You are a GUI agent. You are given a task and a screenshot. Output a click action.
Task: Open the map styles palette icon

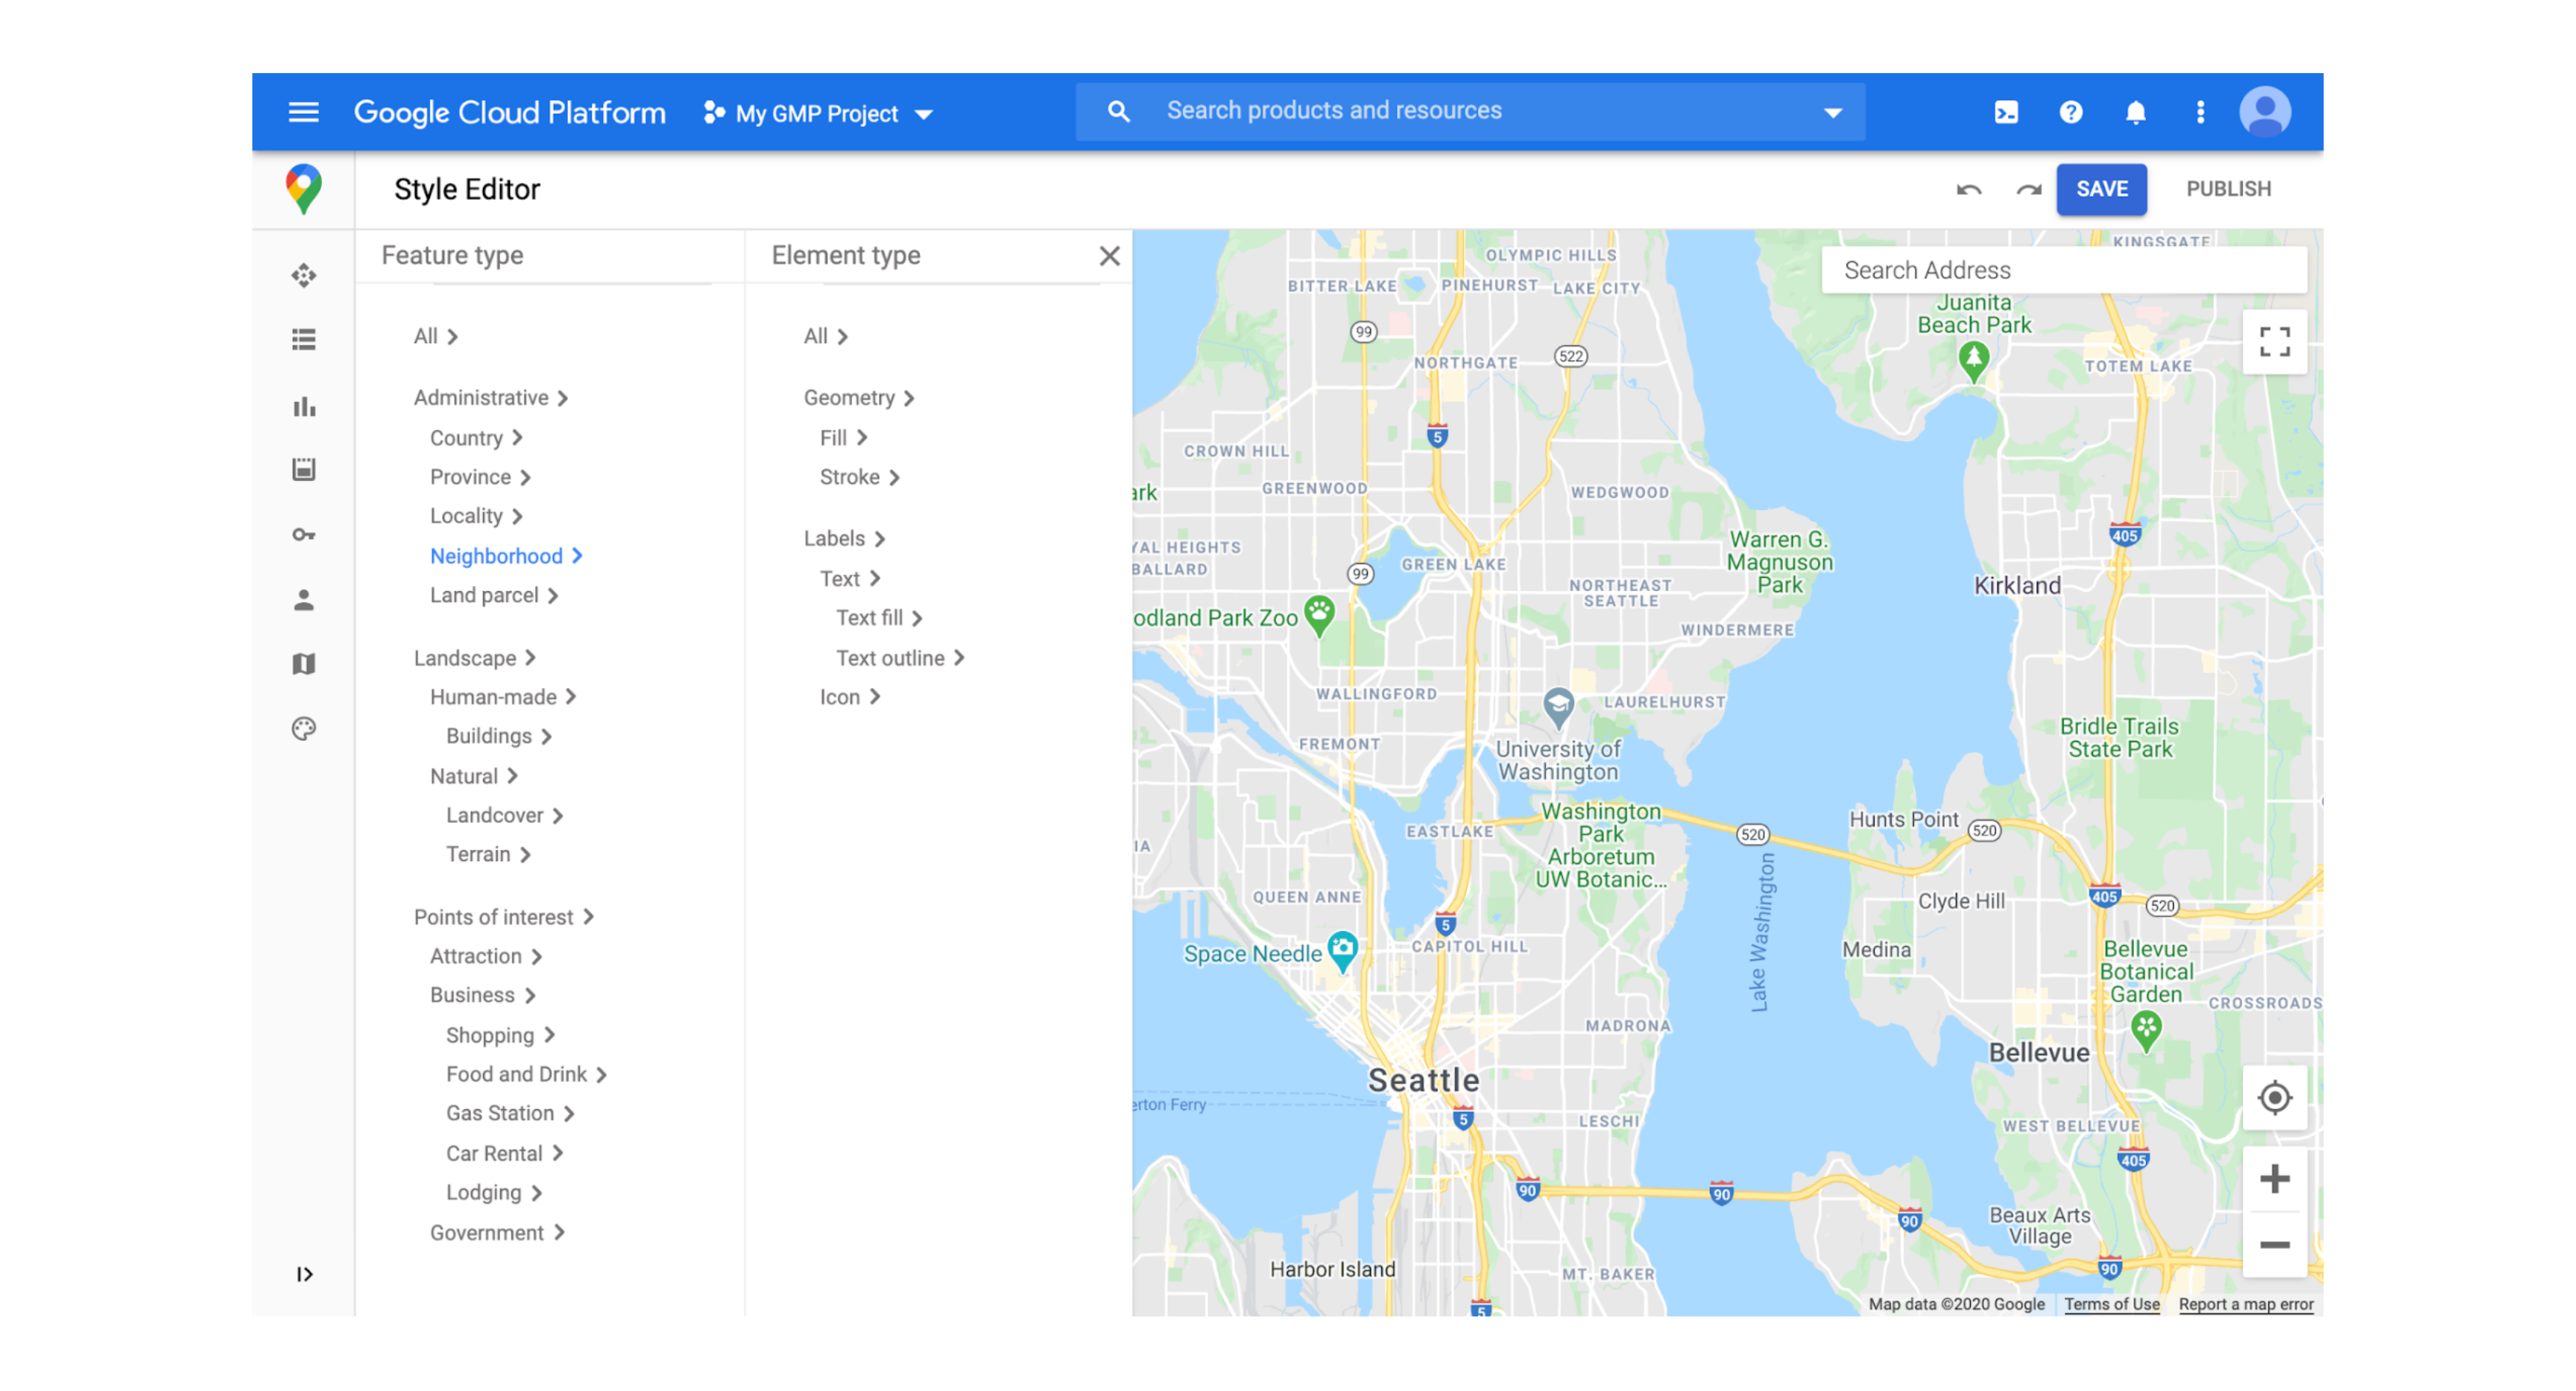tap(304, 728)
